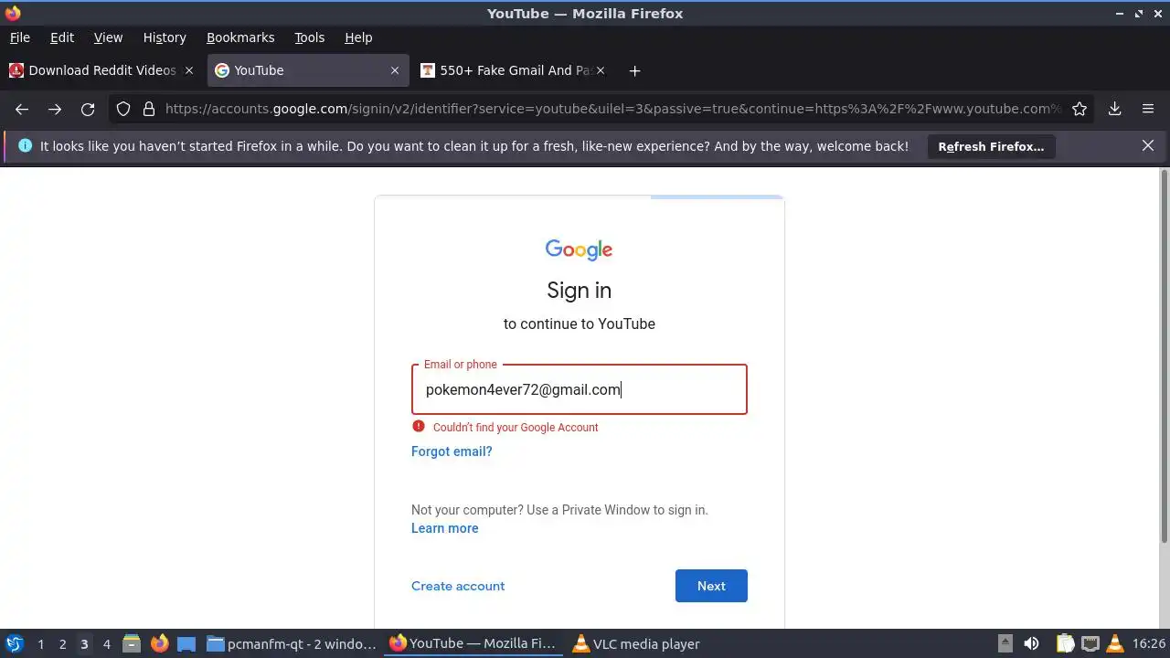
Task: Click the Couldn't find your Google Account message
Action: pyautogui.click(x=516, y=427)
